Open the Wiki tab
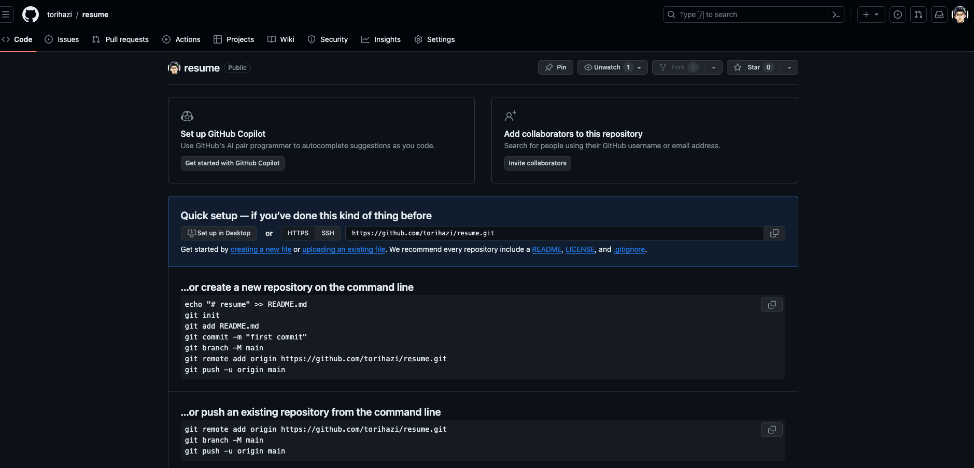Screen dimensions: 974x468 281,39
